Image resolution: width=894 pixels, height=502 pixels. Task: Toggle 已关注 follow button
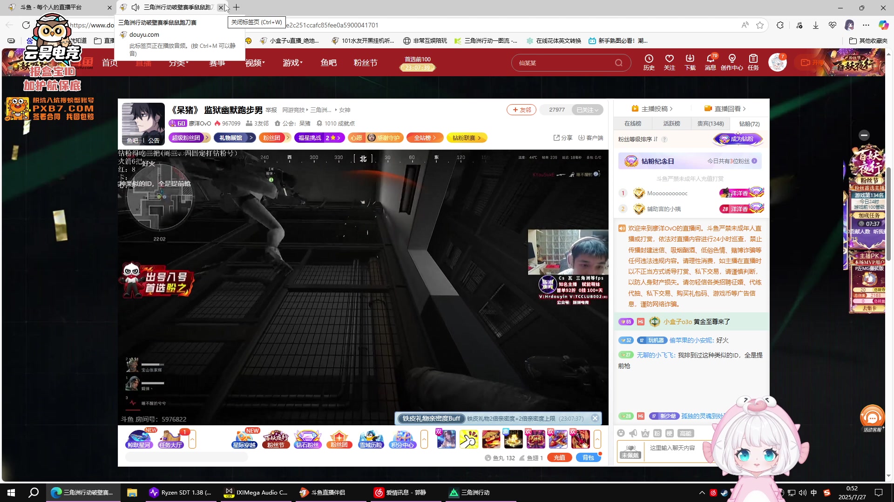[587, 110]
